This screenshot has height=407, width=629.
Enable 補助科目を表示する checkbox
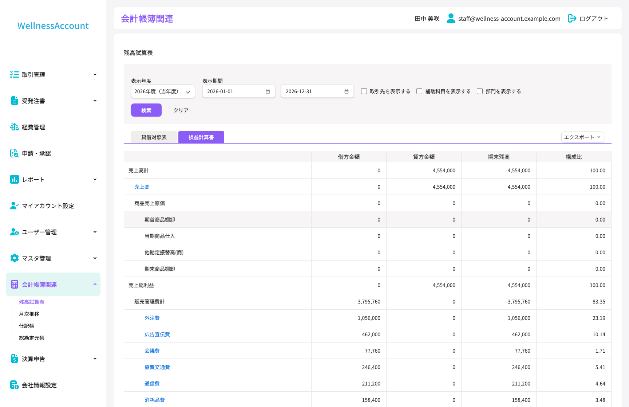pyautogui.click(x=419, y=91)
